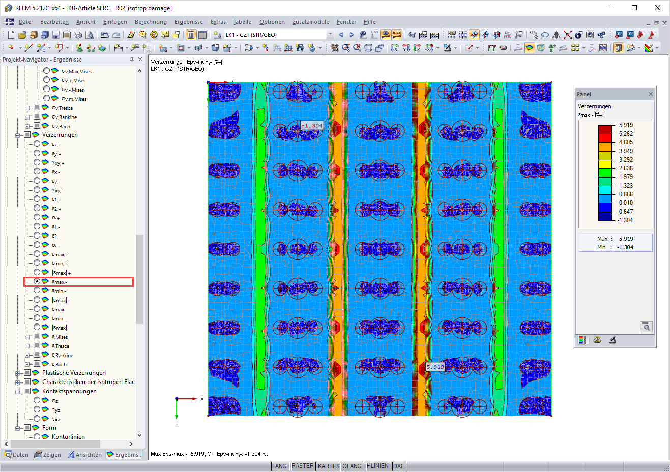This screenshot has width=670, height=472.
Task: Select the εx,+ radio button
Action: click(37, 144)
